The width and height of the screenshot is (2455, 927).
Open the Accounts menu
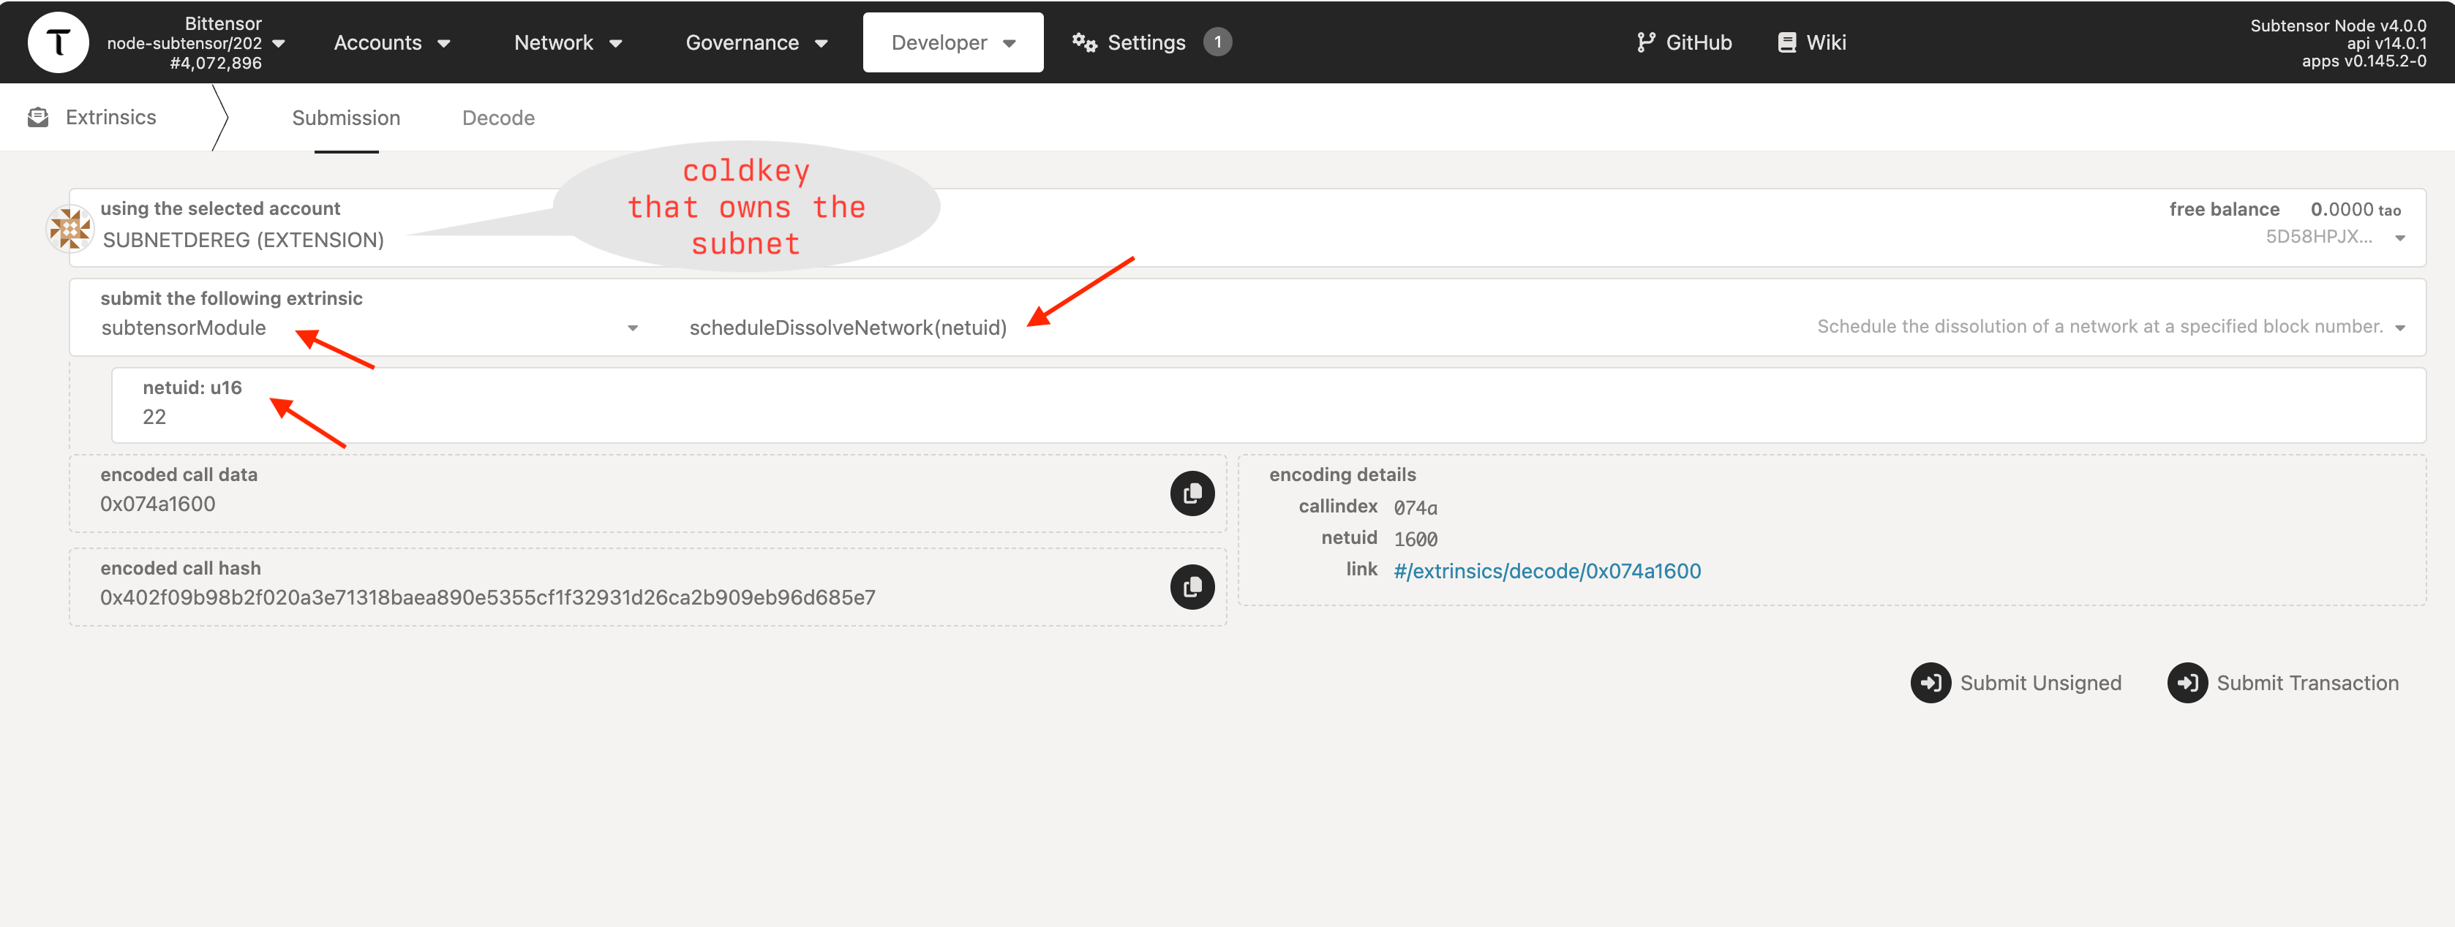(x=388, y=41)
